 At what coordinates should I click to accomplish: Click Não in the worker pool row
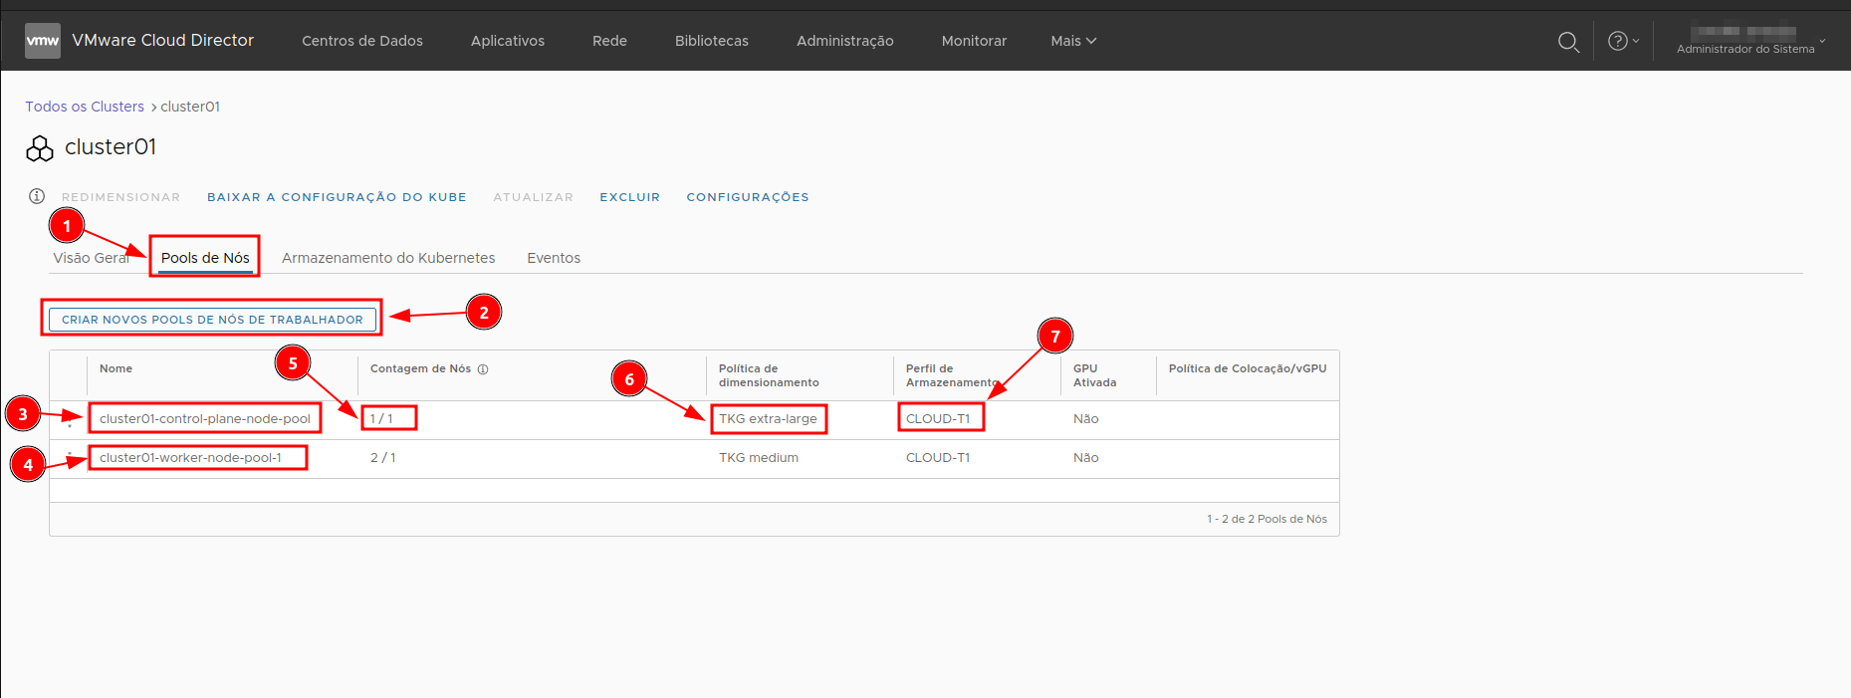1086,458
